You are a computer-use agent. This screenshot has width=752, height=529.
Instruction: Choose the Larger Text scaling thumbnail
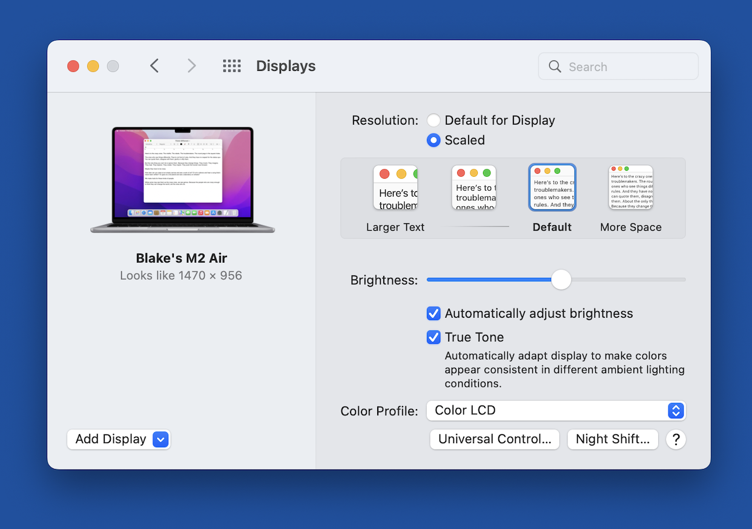395,188
